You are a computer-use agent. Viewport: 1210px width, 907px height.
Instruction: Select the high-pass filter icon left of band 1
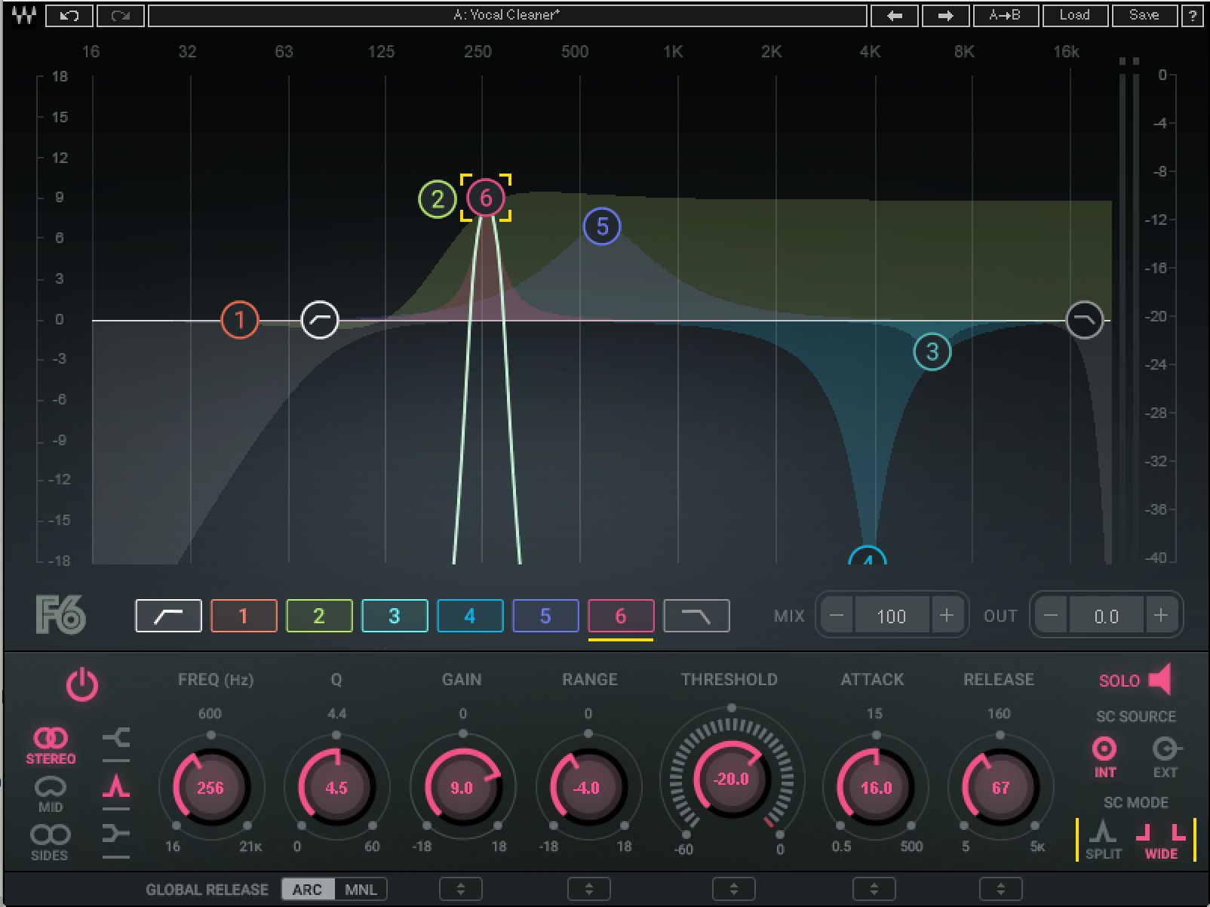168,616
